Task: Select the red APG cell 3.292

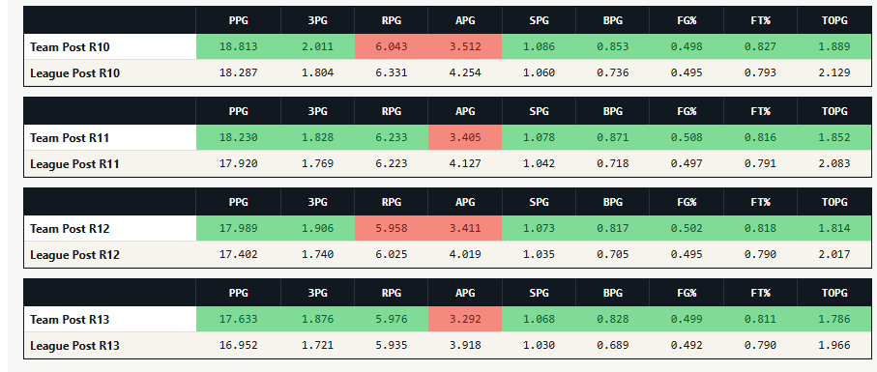Action: click(465, 320)
